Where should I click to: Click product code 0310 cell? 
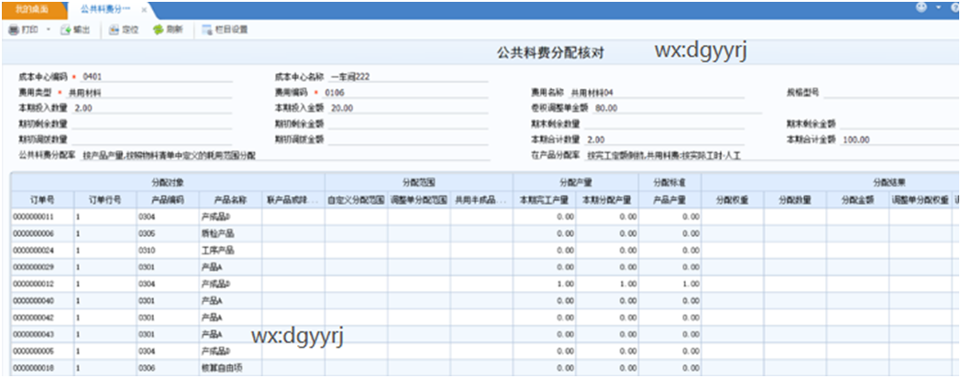(167, 250)
